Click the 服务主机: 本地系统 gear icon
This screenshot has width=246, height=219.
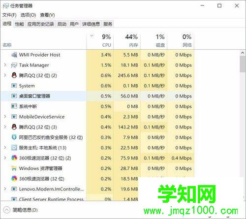tap(14, 148)
